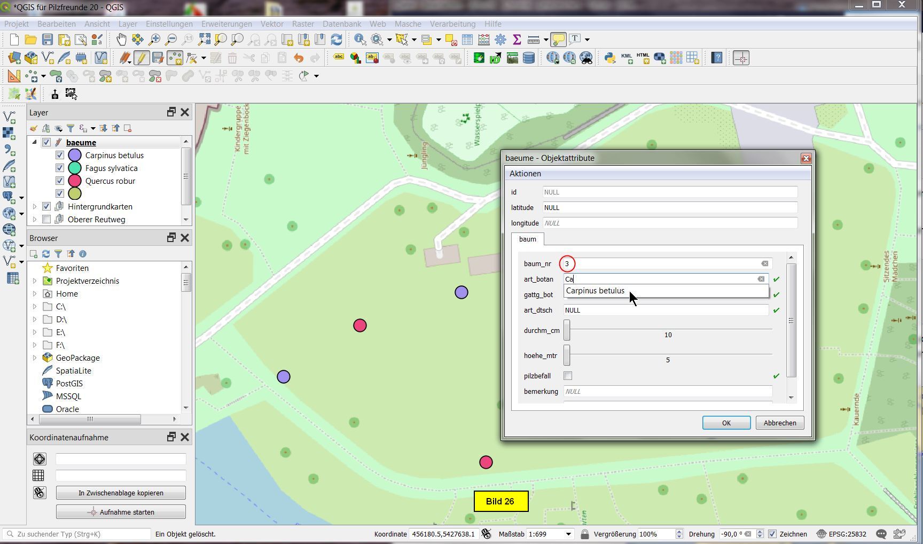Open the Vektor menu
This screenshot has width=923, height=544.
(x=272, y=24)
